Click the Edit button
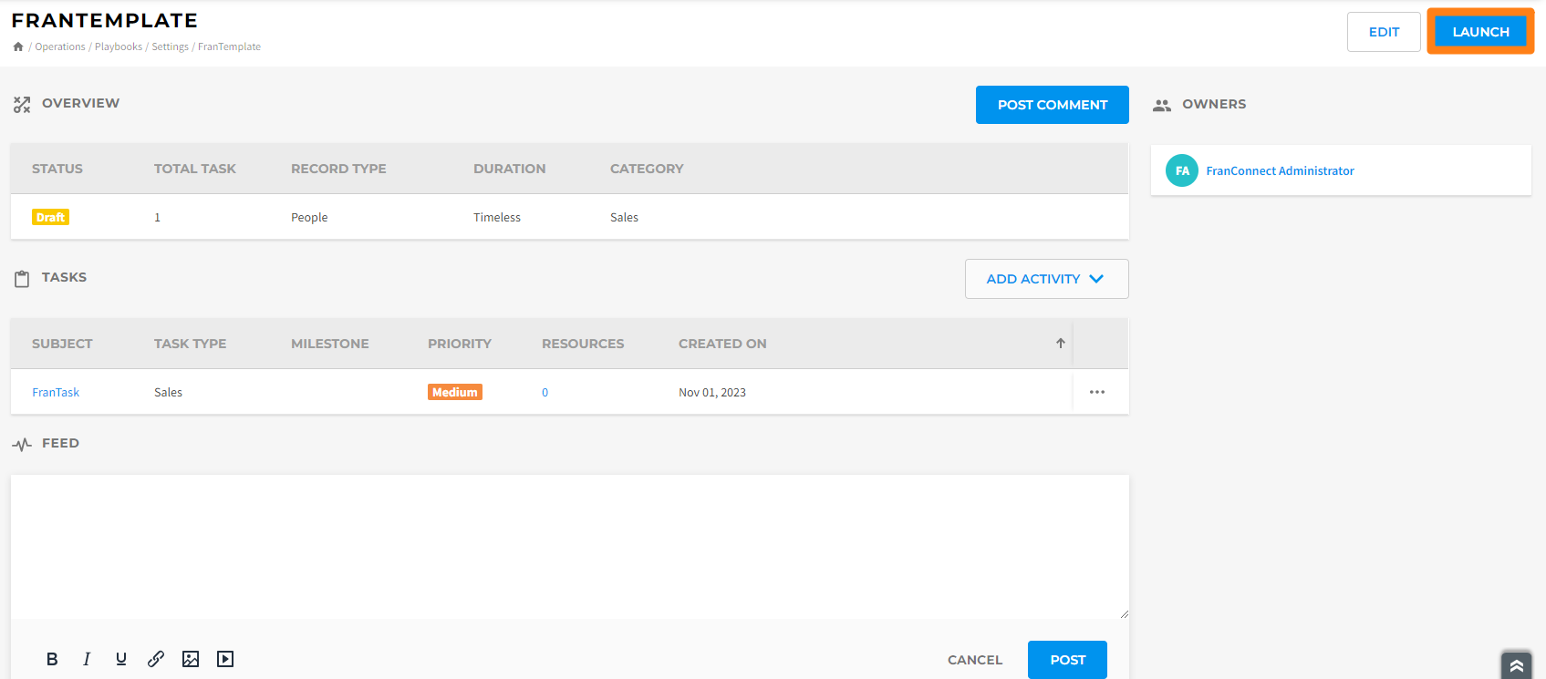1546x679 pixels. [1384, 32]
